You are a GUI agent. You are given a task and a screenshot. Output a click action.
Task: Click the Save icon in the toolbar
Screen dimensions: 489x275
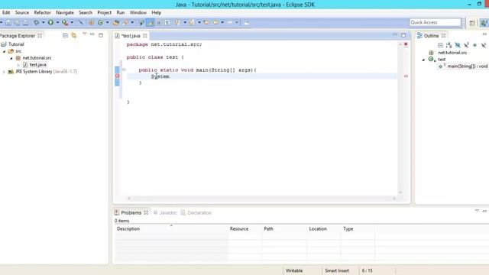point(8,22)
